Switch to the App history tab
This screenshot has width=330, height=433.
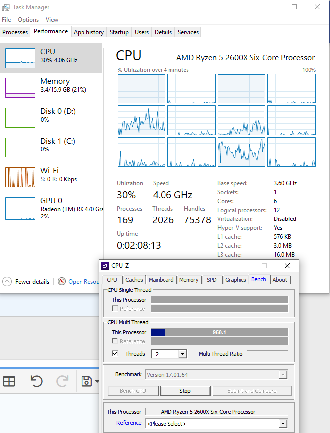tap(89, 32)
